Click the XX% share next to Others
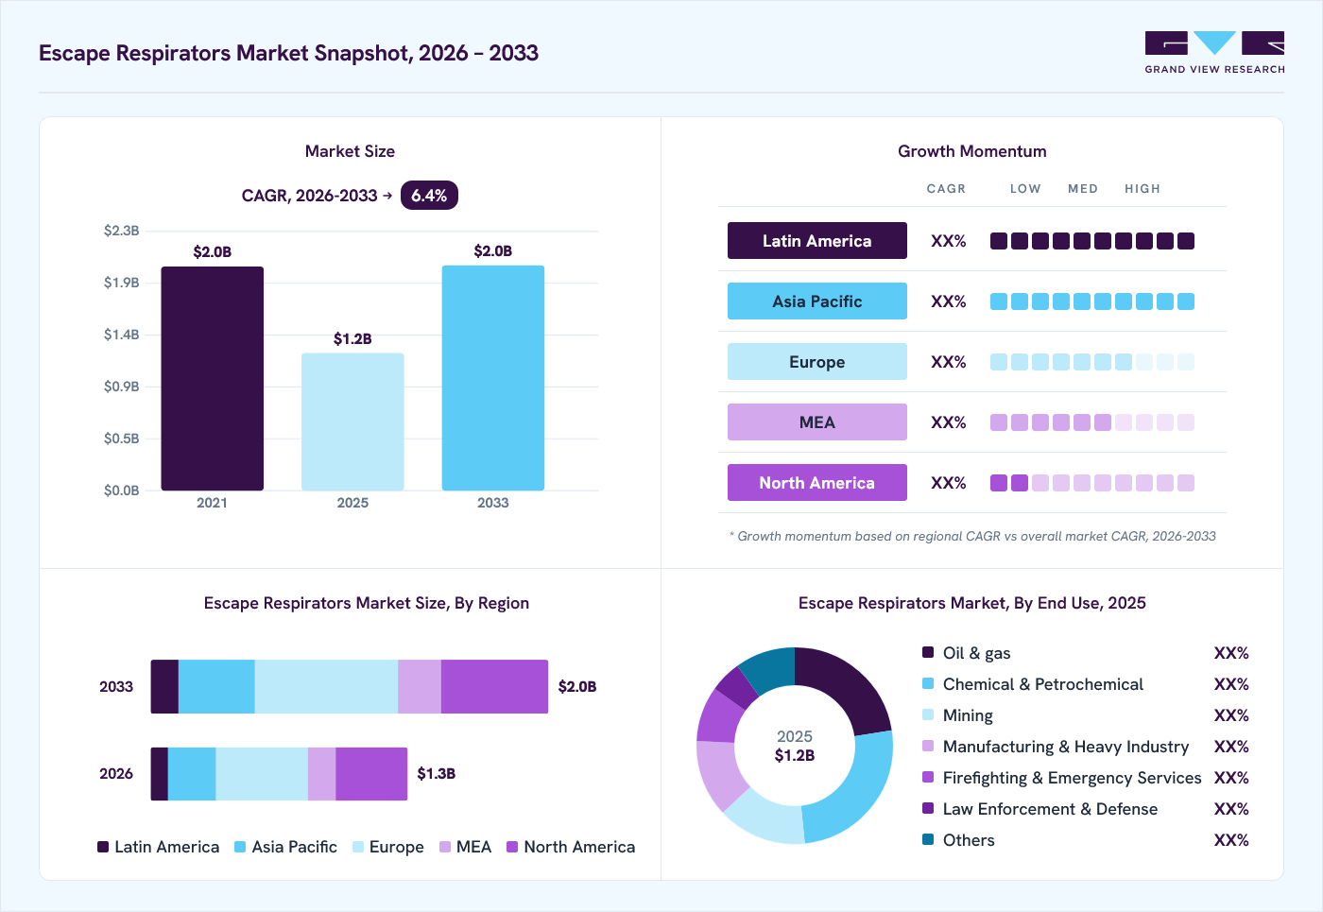 pyautogui.click(x=1231, y=840)
